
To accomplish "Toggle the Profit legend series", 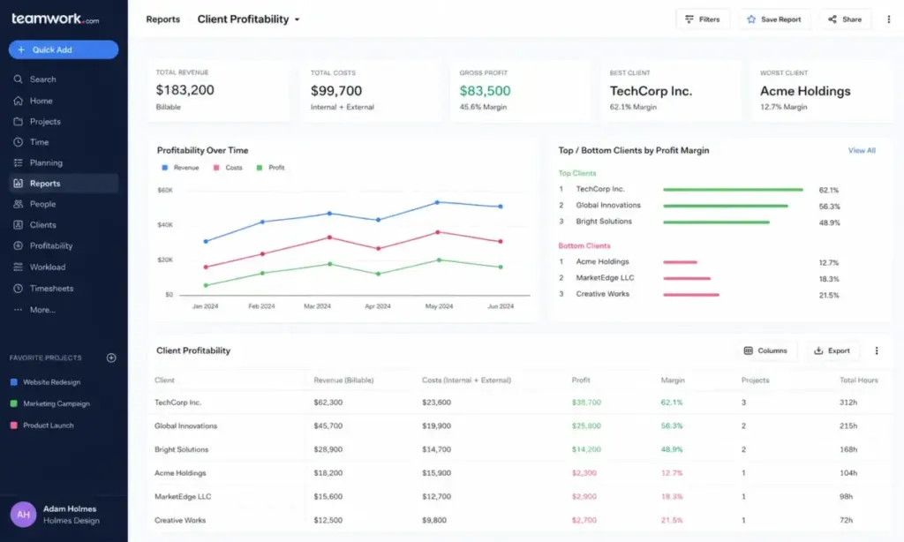I will (270, 168).
